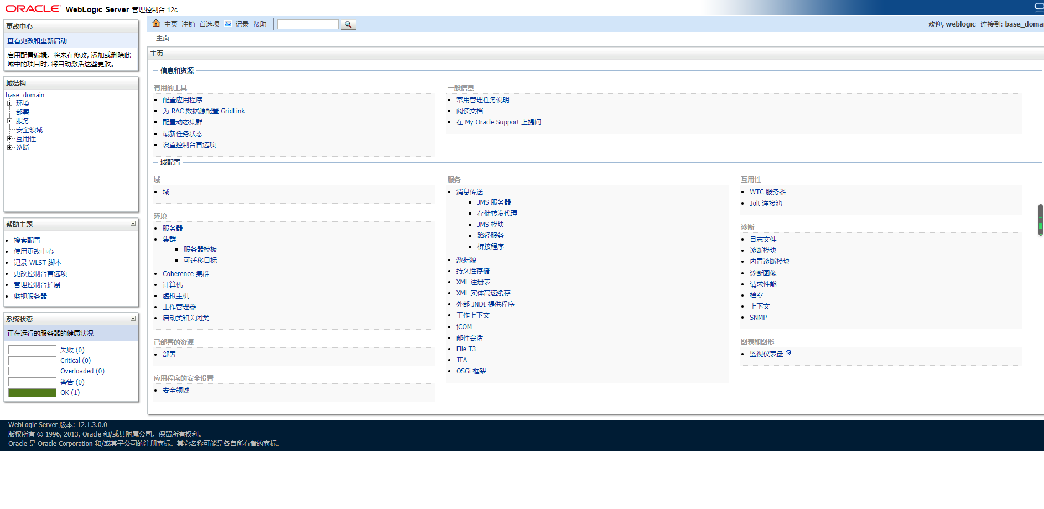Open the 主页 toolbar link
The width and height of the screenshot is (1044, 509).
170,24
